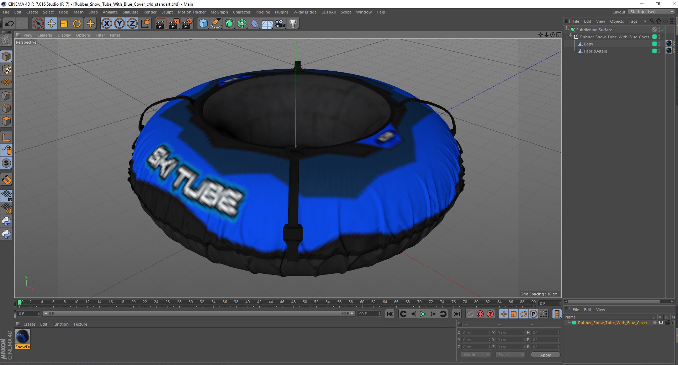The width and height of the screenshot is (678, 365).
Task: Collapse the Subdivision Surface tree node
Action: click(567, 29)
